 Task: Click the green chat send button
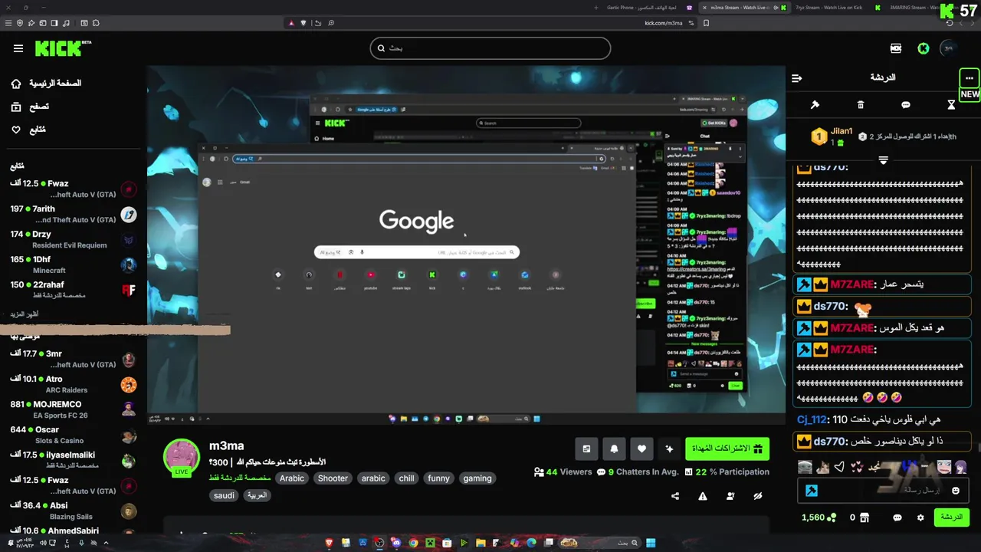click(x=951, y=517)
